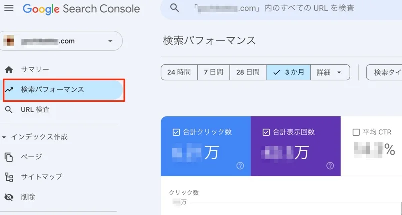The image size is (402, 215).
Task: Click the クリック数 chart axis label
Action: [184, 192]
